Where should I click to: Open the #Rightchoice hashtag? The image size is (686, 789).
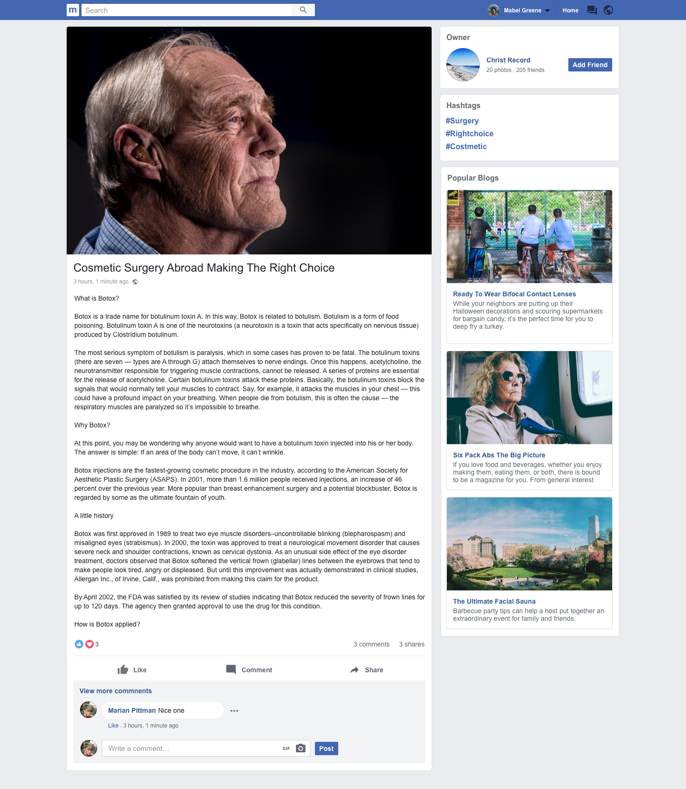click(469, 133)
